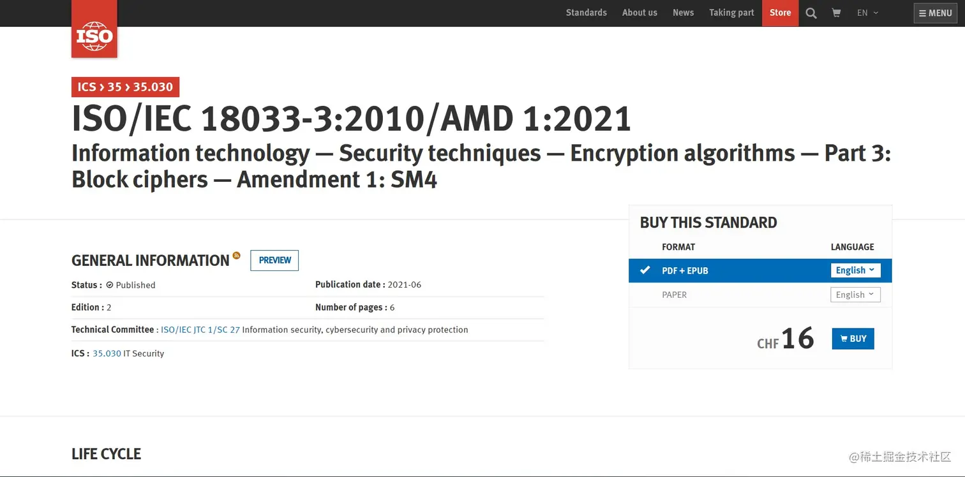Click the ISO logo home icon

click(94, 29)
